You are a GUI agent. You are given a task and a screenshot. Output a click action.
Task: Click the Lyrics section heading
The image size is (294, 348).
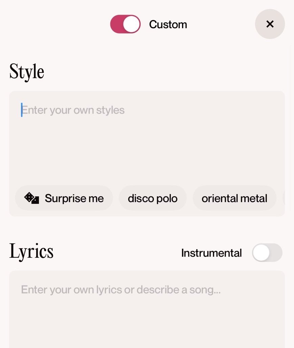click(x=31, y=252)
